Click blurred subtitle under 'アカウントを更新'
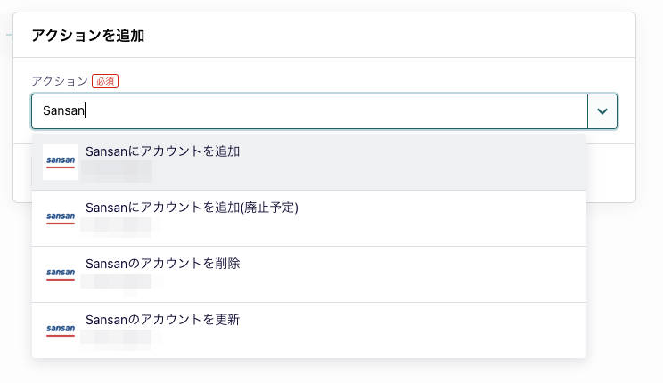This screenshot has width=663, height=383. coord(117,338)
